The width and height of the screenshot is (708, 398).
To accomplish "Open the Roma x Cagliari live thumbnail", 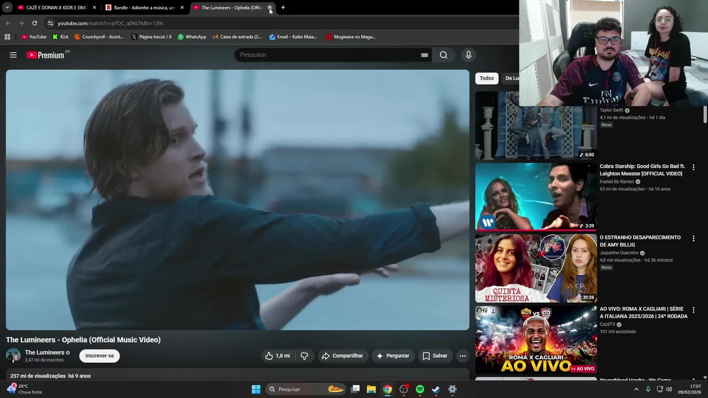I will click(536, 339).
